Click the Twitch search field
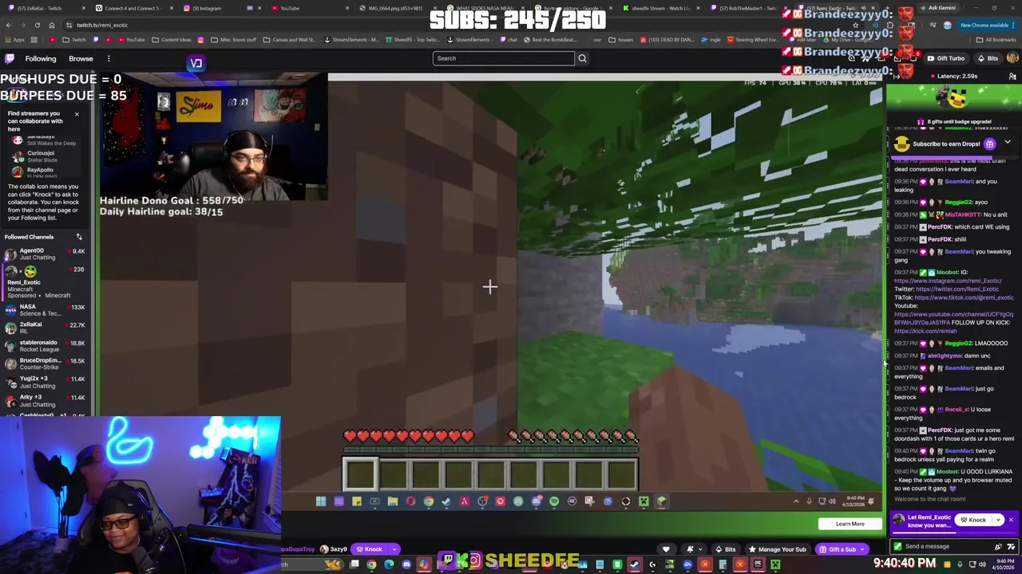The image size is (1022, 574). click(x=503, y=58)
